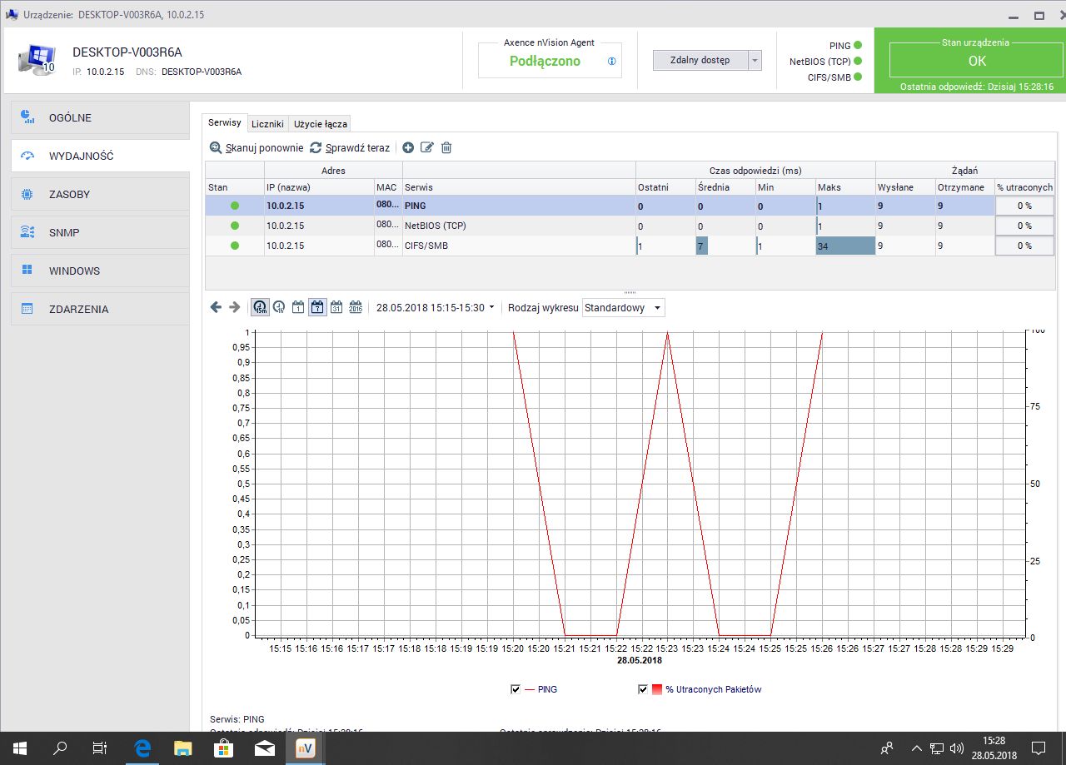Go to previous chart period arrow
The image size is (1066, 765).
coord(216,307)
